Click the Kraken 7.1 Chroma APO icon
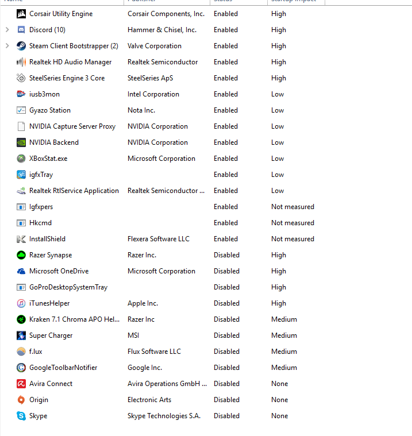The image size is (412, 436). point(21,319)
